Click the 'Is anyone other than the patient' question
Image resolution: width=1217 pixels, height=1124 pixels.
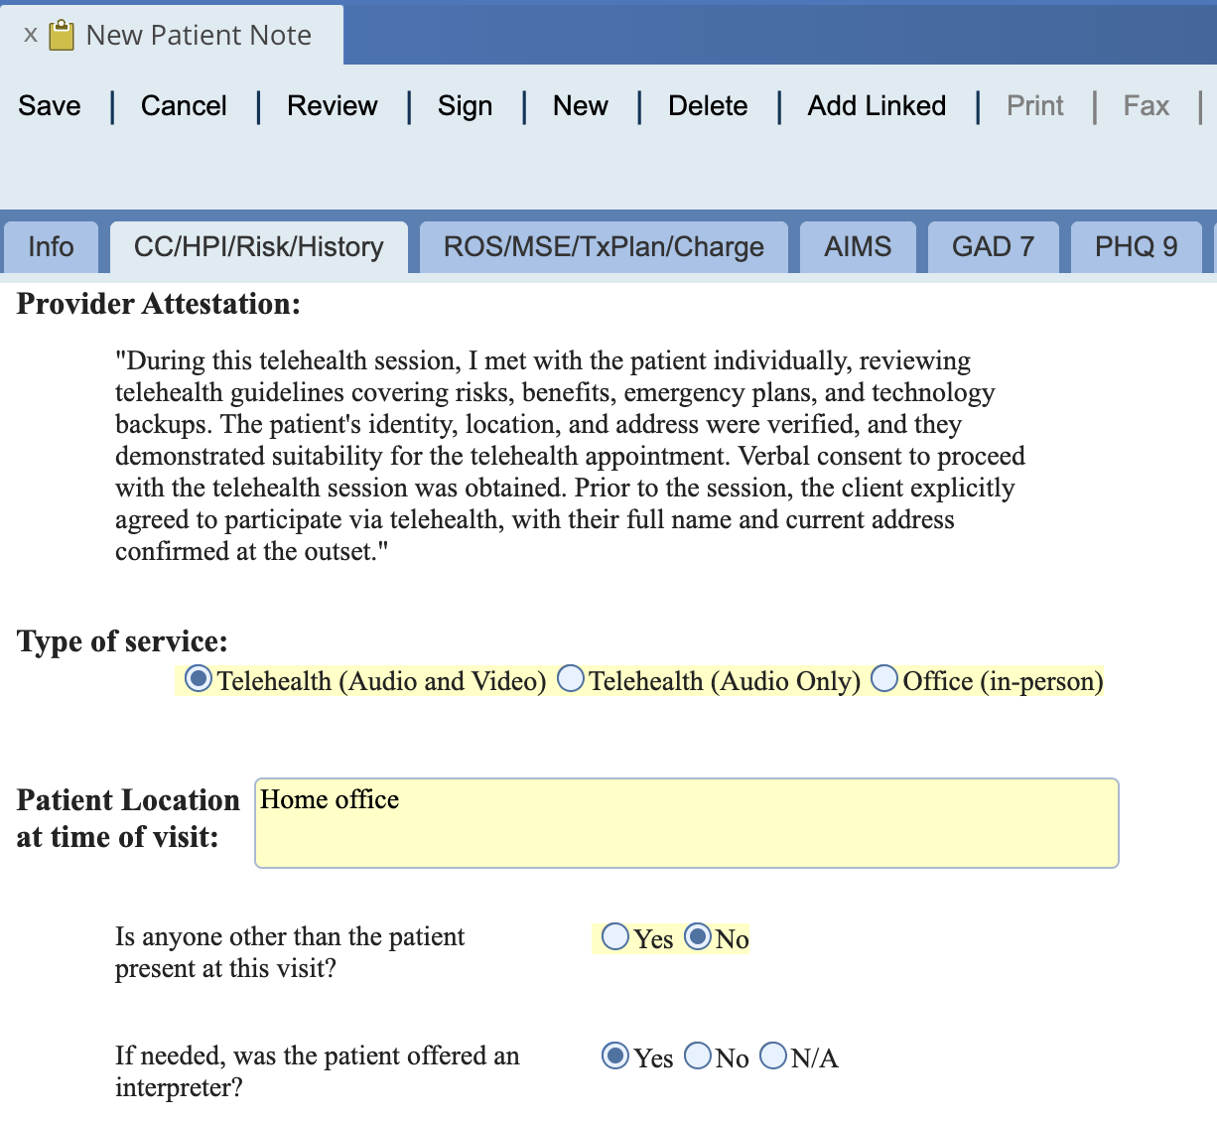coord(290,952)
